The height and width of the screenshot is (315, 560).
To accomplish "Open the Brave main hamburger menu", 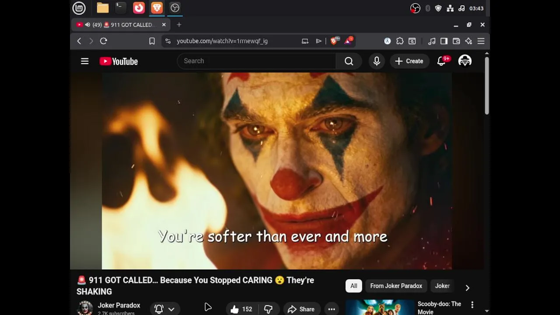I will [481, 41].
